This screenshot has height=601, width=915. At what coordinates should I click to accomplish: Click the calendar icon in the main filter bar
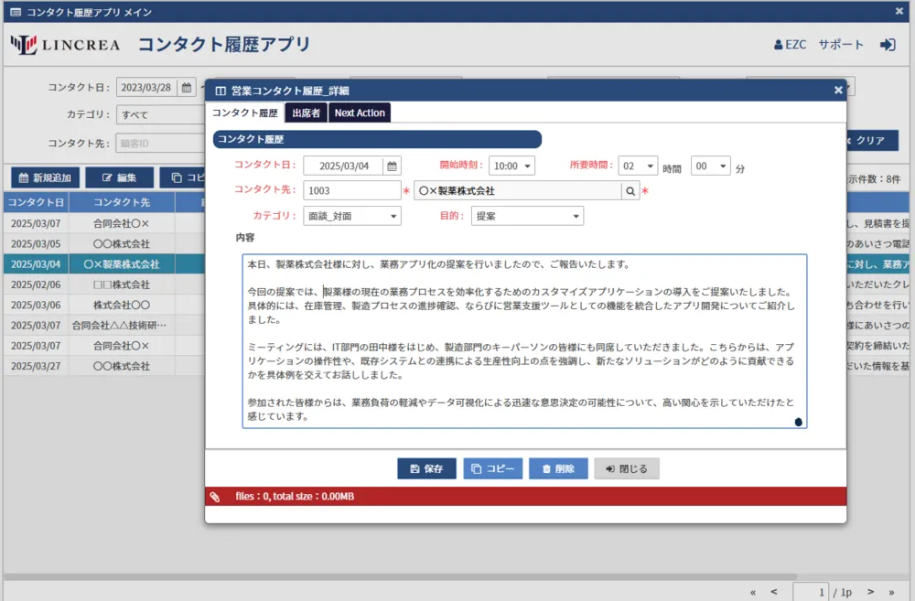(x=187, y=88)
